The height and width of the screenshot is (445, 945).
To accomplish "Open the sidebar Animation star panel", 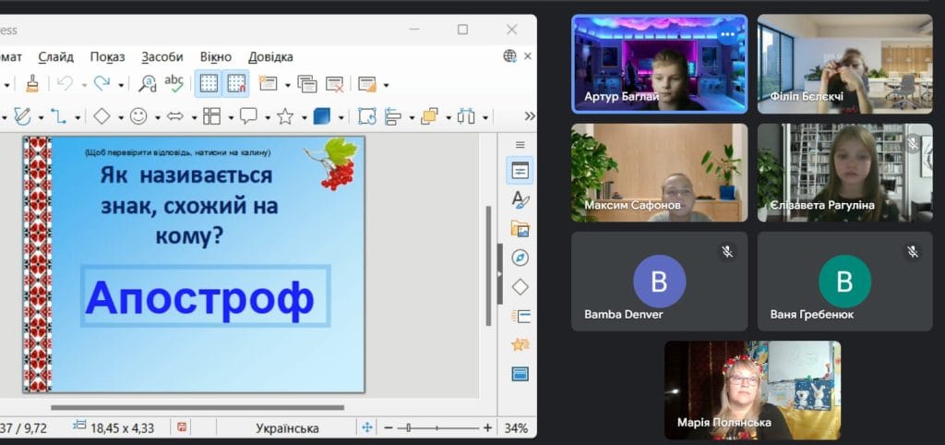I will click(x=520, y=344).
